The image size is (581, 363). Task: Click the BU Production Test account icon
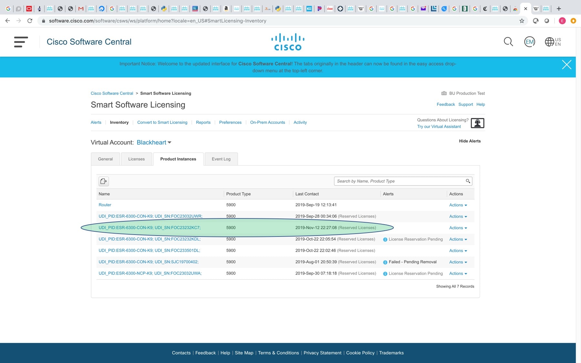pos(444,93)
